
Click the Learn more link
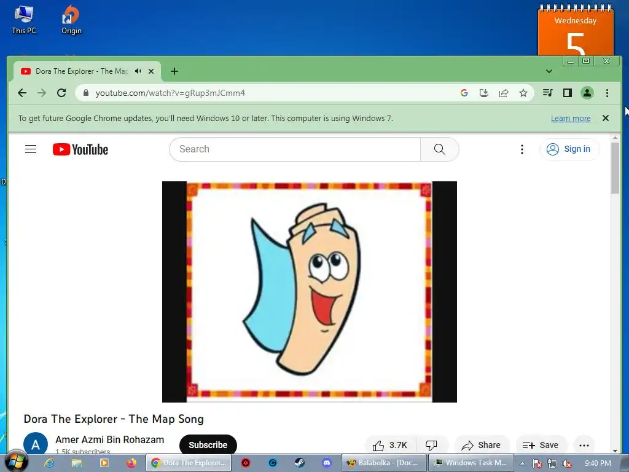point(571,119)
